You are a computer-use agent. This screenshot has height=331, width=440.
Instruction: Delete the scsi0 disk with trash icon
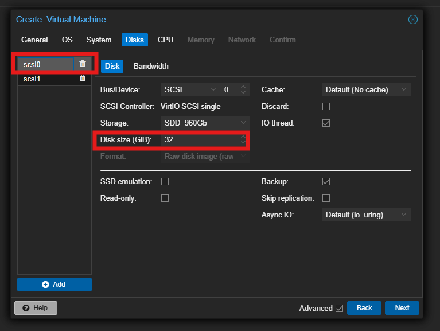coord(83,64)
